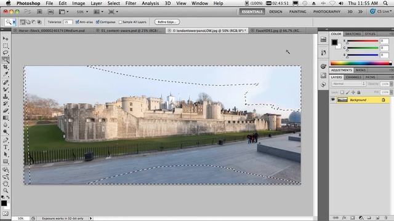The image size is (394, 221).
Task: Select the Clone Stamp tool
Action: [6, 96]
